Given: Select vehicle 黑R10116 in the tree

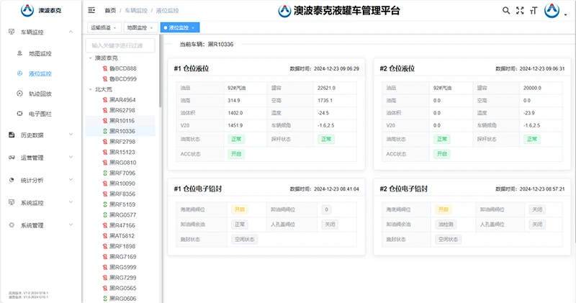Looking at the screenshot, I should 122,121.
